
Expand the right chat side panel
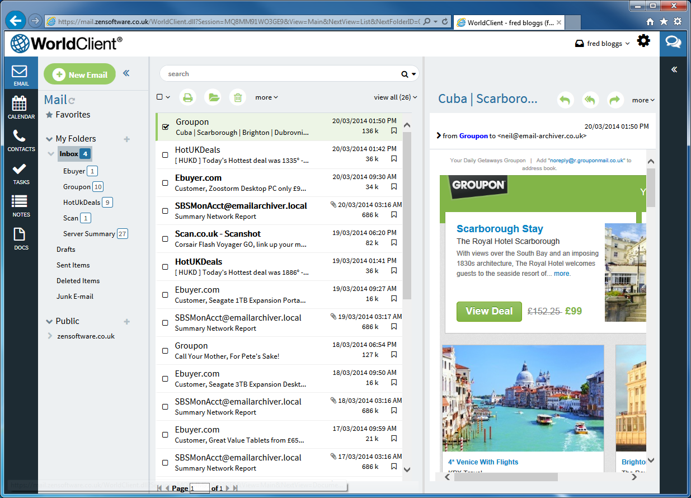tap(674, 69)
